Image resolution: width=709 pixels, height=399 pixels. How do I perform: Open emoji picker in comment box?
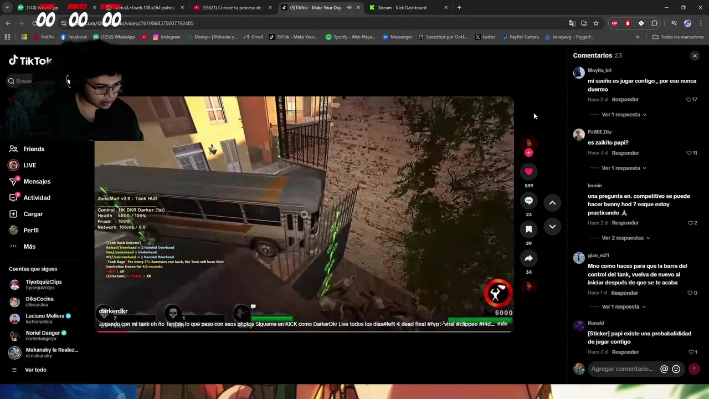point(676,369)
